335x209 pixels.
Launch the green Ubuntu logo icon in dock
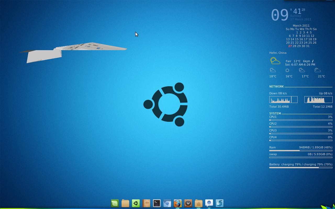(x=136, y=203)
